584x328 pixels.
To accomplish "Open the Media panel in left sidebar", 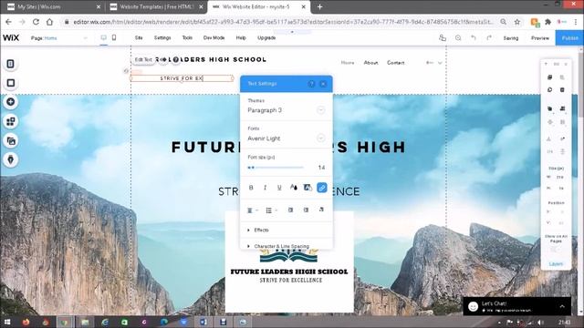I will [10, 140].
